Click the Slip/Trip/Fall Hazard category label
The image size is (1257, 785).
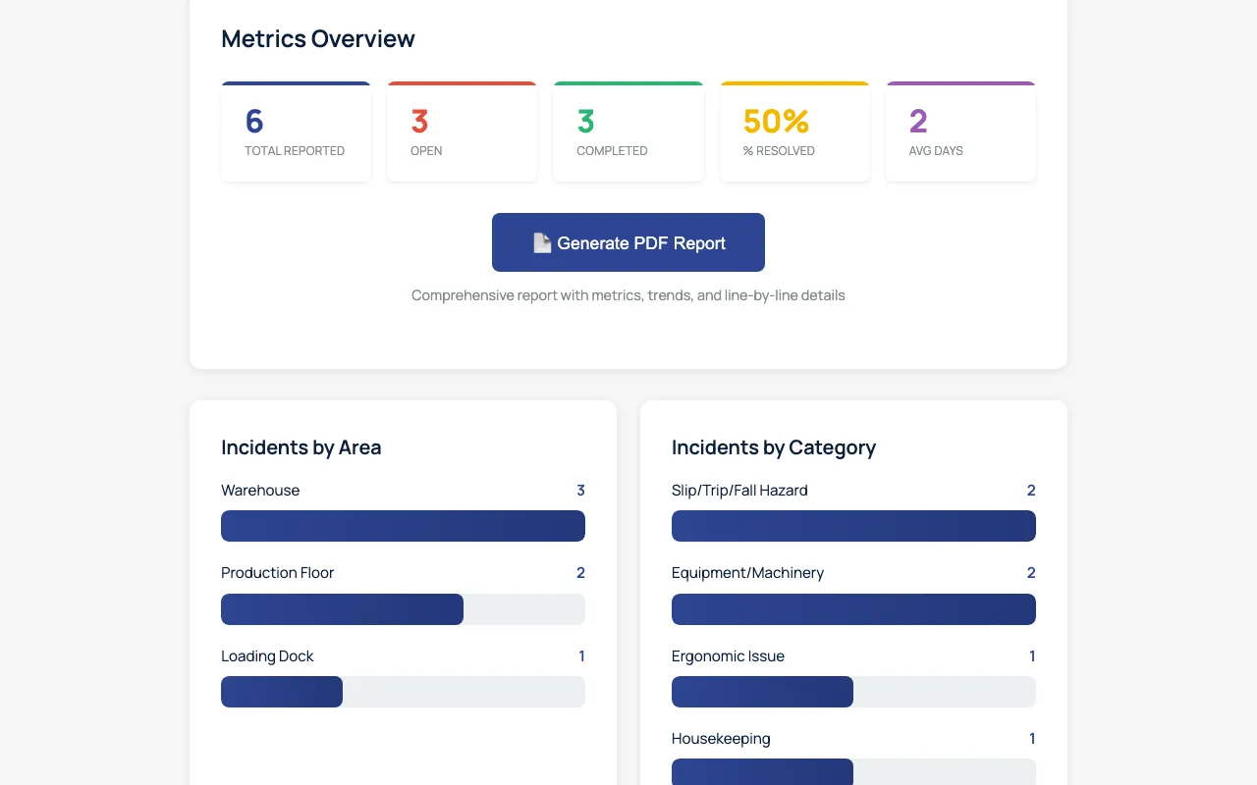pyautogui.click(x=739, y=491)
